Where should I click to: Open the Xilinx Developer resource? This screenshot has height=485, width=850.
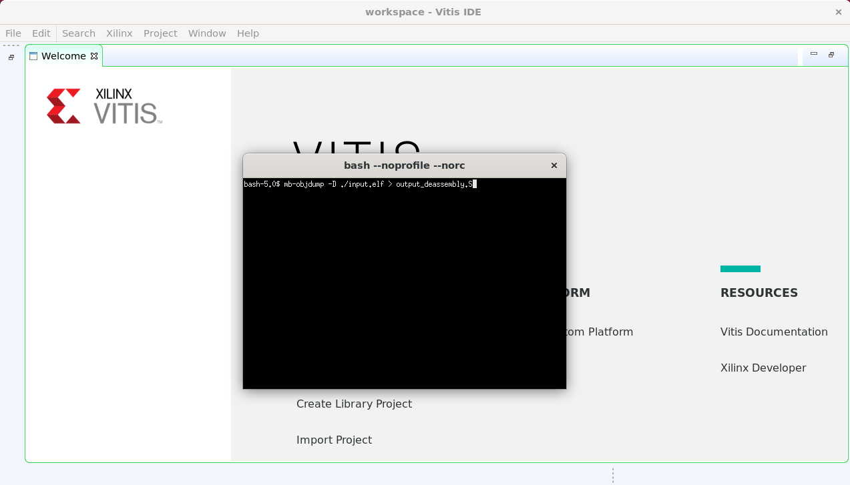(763, 368)
